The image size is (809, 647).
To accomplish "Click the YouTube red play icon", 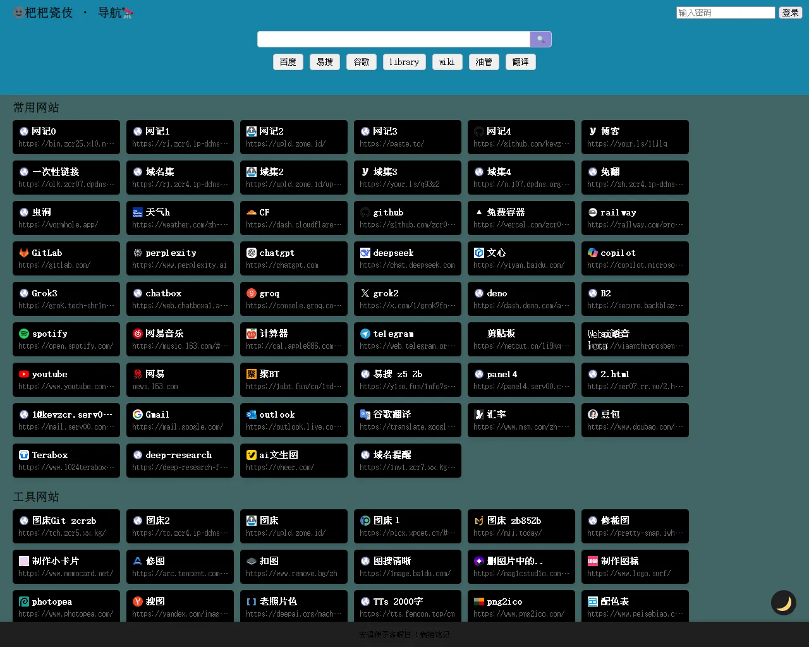I will [24, 374].
